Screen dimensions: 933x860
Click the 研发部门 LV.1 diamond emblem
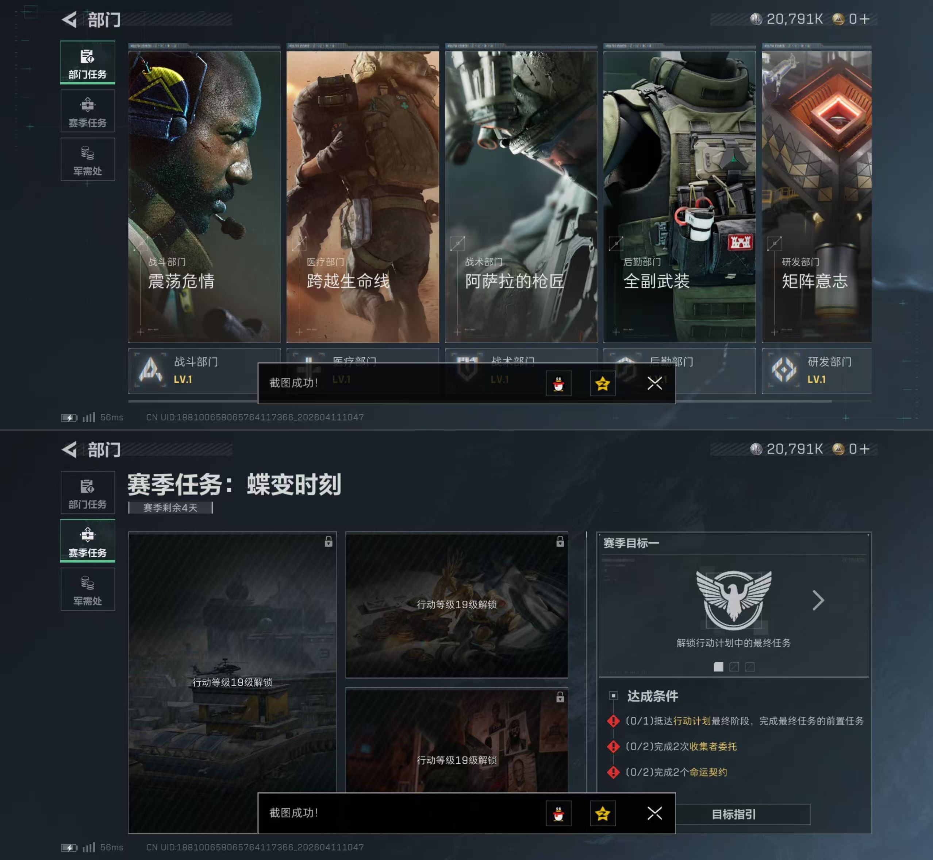(x=784, y=371)
